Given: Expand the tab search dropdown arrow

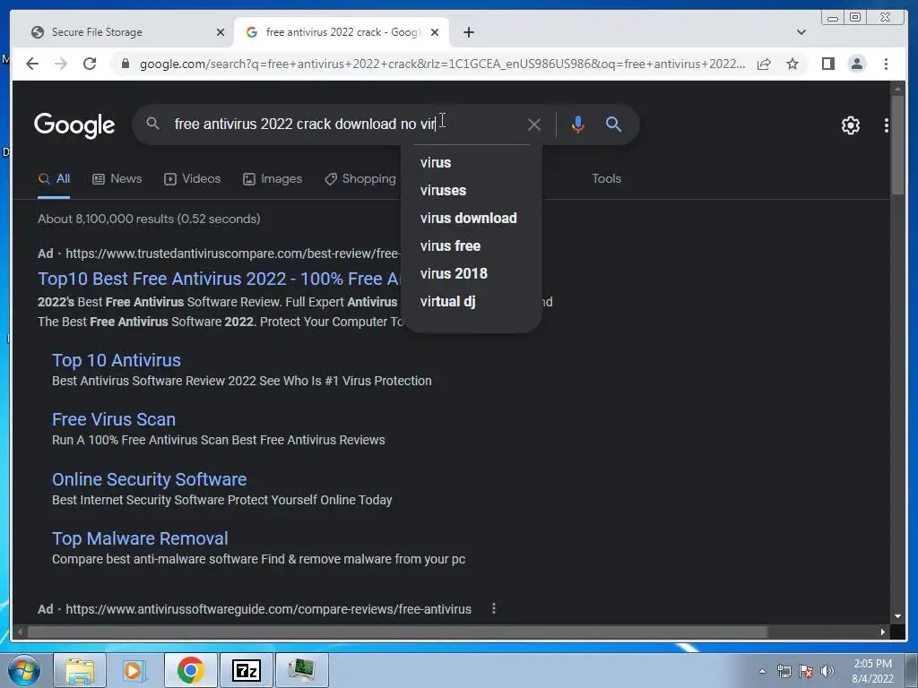Looking at the screenshot, I should point(801,32).
